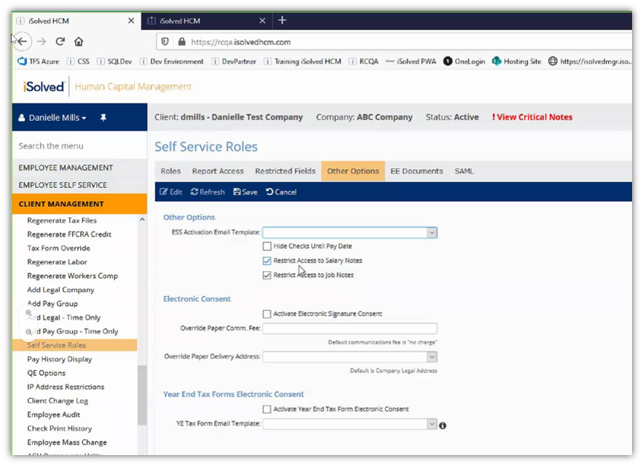Uncheck Restrict Access to Salary Notes

267,261
